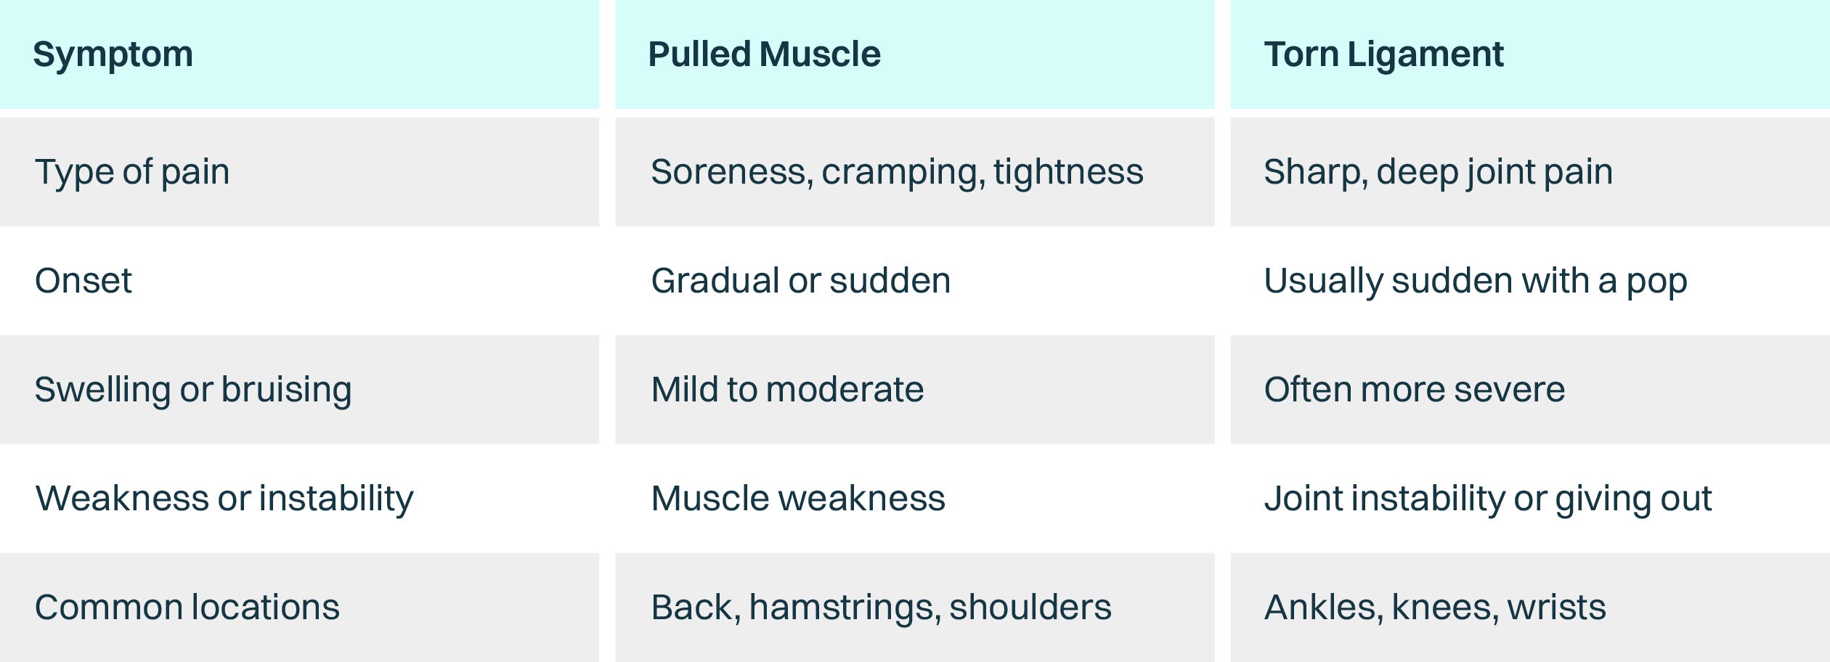Select the 'Gradual or sudden' cell
Image resolution: width=1830 pixels, height=662 pixels.
click(800, 281)
